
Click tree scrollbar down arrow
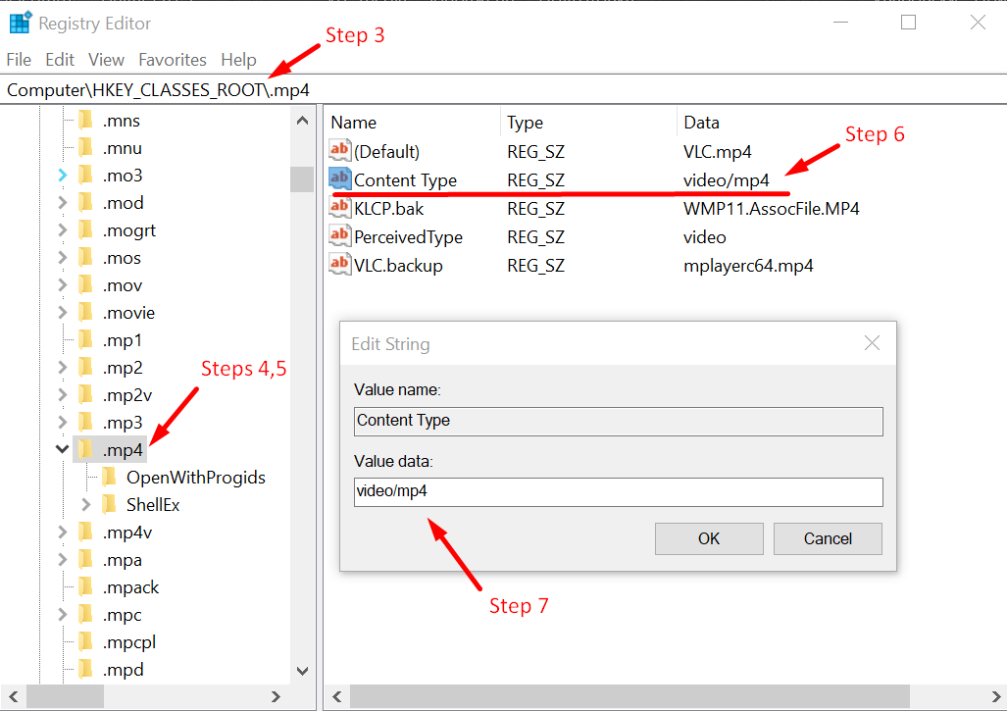pos(302,671)
